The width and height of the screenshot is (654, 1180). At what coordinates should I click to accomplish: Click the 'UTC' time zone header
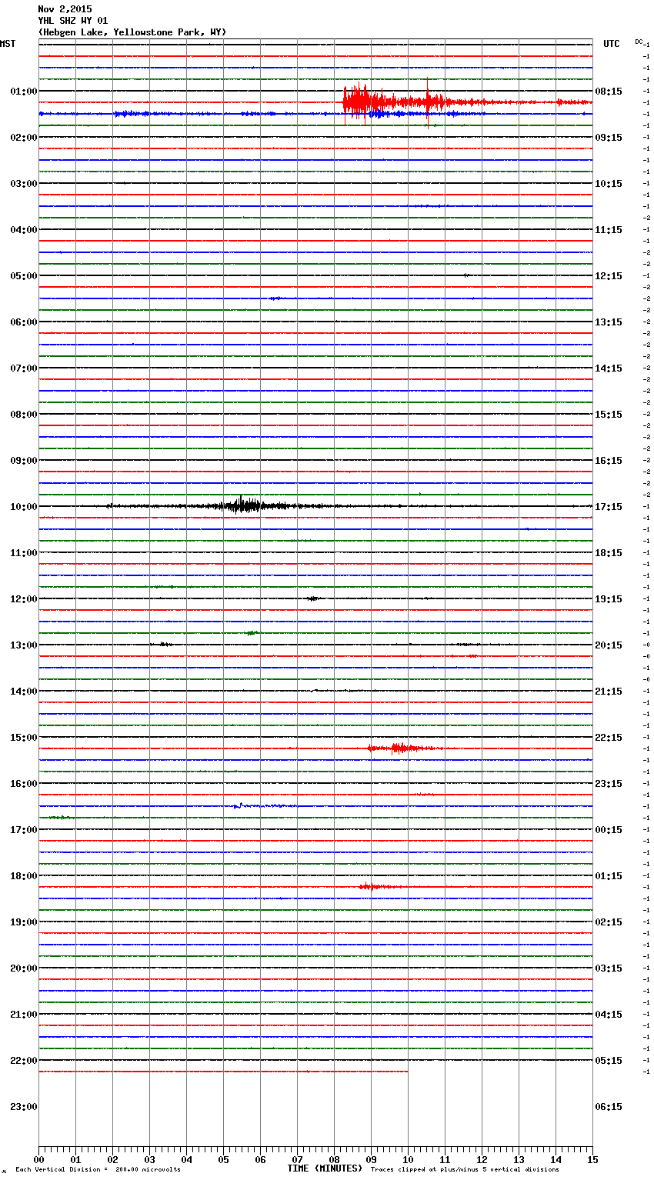coord(612,44)
